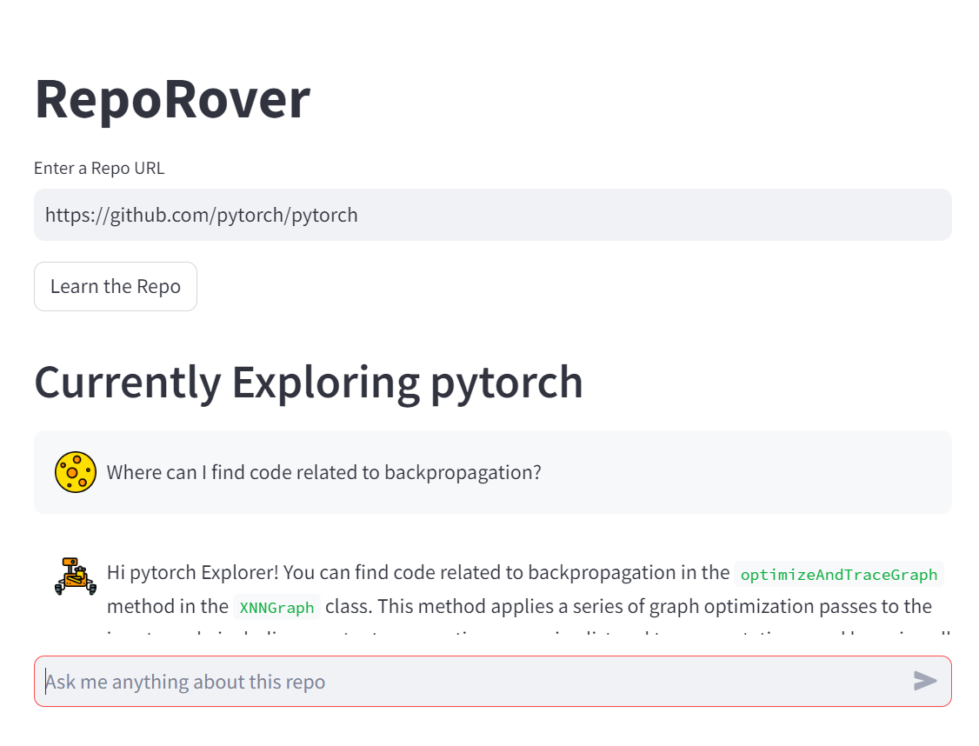Select the XNNGraph inline code
The width and height of the screenshot is (979, 746).
click(x=276, y=608)
